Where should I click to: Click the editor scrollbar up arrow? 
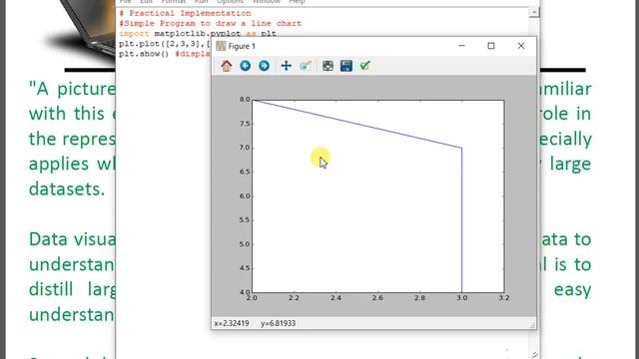click(534, 13)
